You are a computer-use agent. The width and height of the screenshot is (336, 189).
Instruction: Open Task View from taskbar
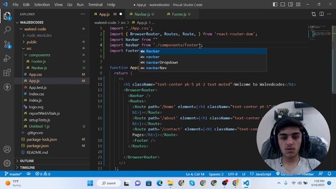pos(127,183)
